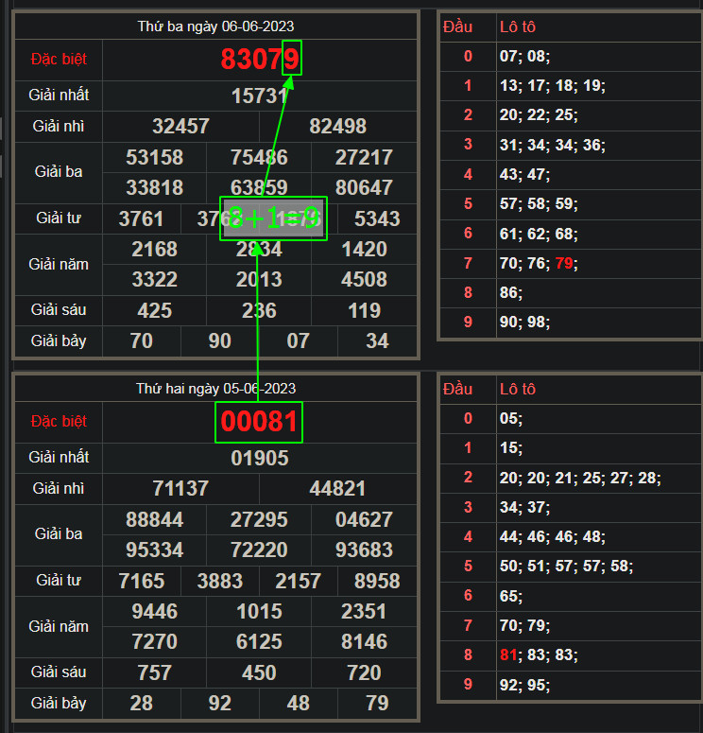Click fourth prize number 8958
Image resolution: width=703 pixels, height=733 pixels.
click(x=376, y=581)
